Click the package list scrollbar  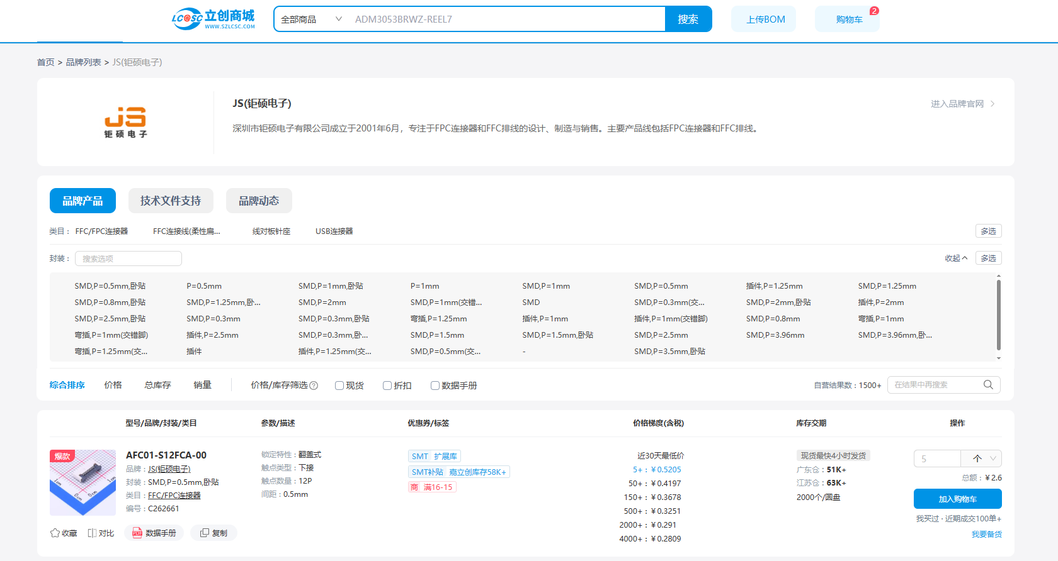point(999,314)
